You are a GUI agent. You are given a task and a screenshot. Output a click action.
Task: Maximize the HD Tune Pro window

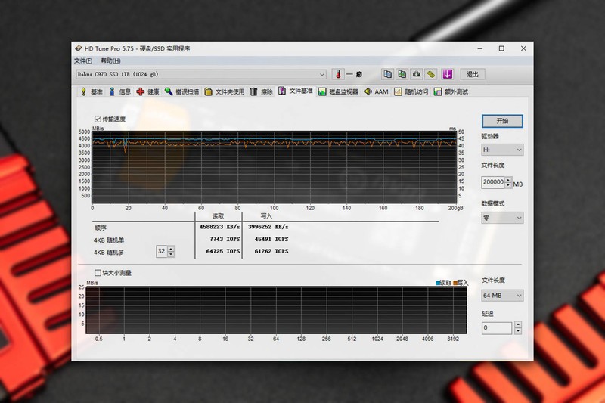click(x=501, y=48)
